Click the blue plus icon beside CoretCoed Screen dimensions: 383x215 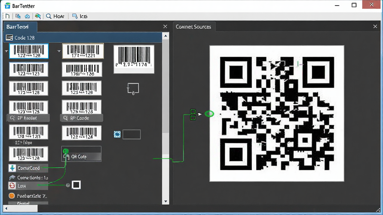[x=12, y=168]
